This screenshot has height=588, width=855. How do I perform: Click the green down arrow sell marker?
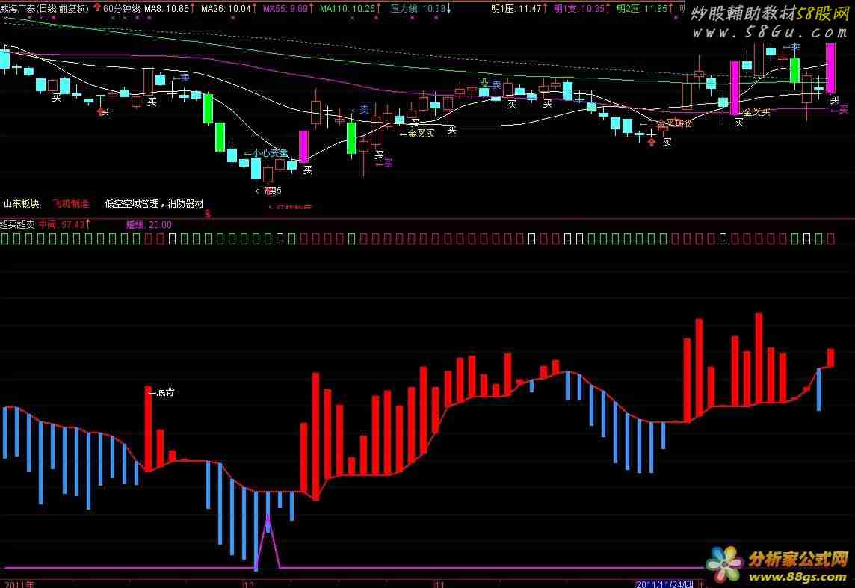tap(484, 83)
